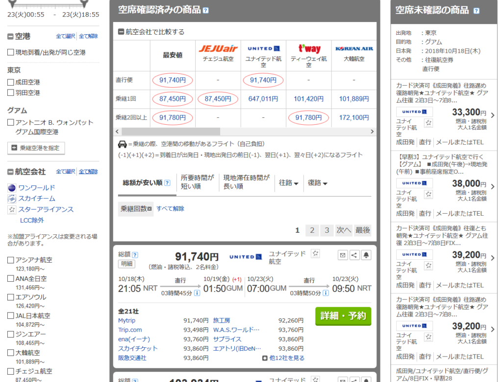Check the 成田空港 checkbox
The image size is (502, 382).
tap(11, 82)
